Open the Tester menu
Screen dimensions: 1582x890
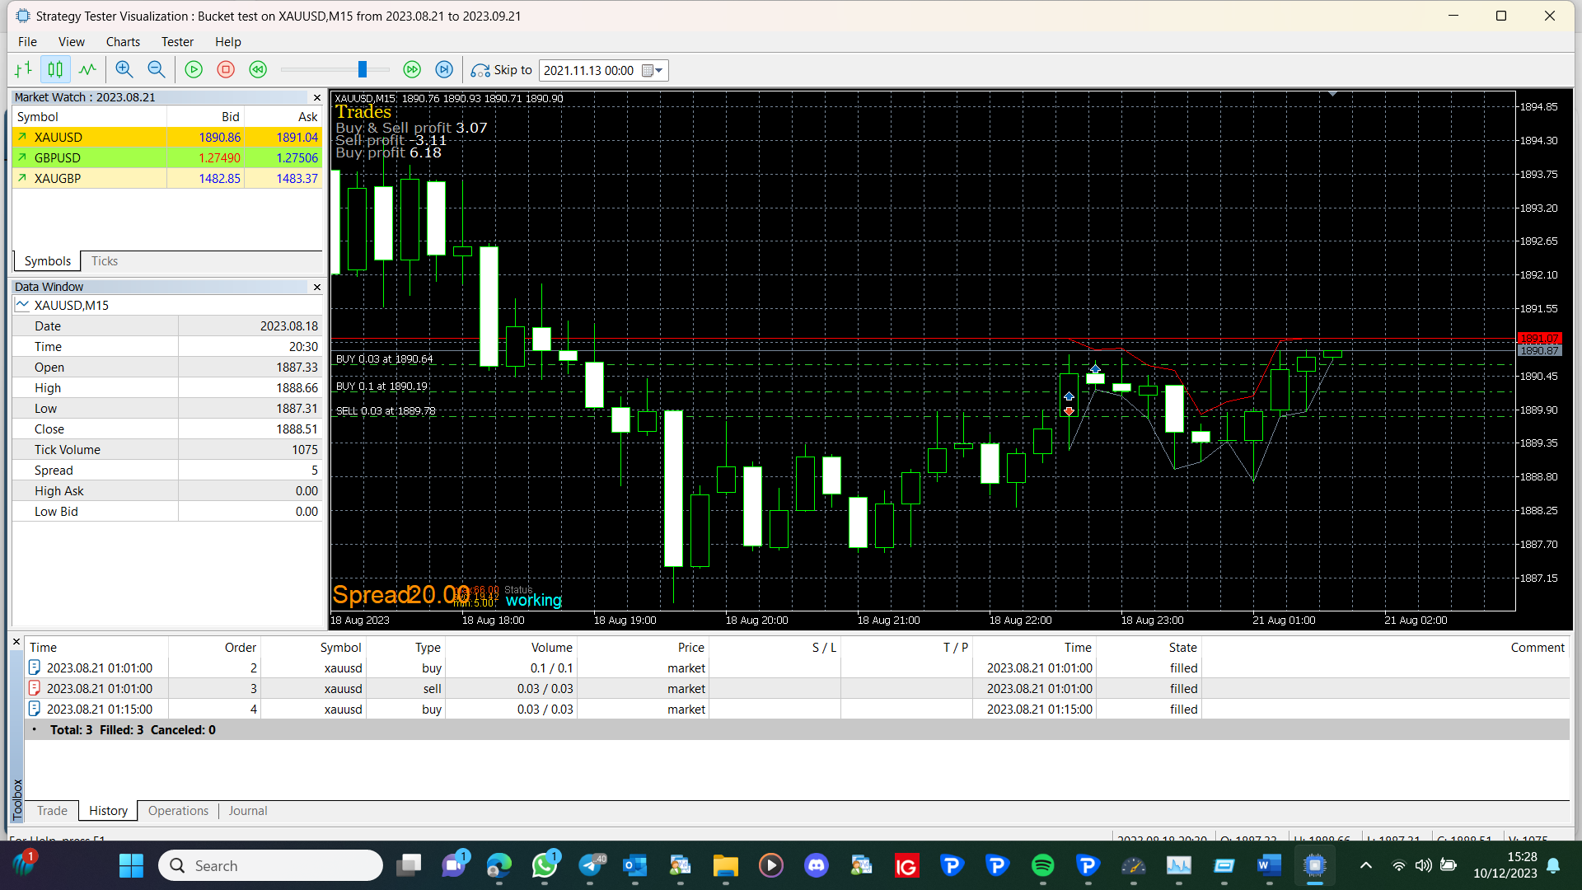177,42
